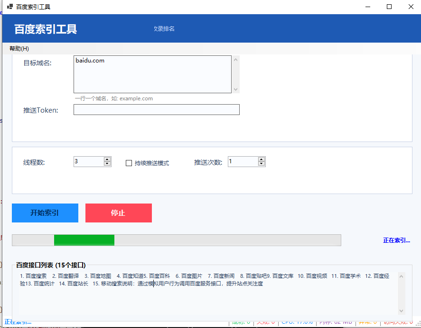The width and height of the screenshot is (421, 328).
Task: Increase 推送次数 with the up spinner arrow
Action: (262, 160)
